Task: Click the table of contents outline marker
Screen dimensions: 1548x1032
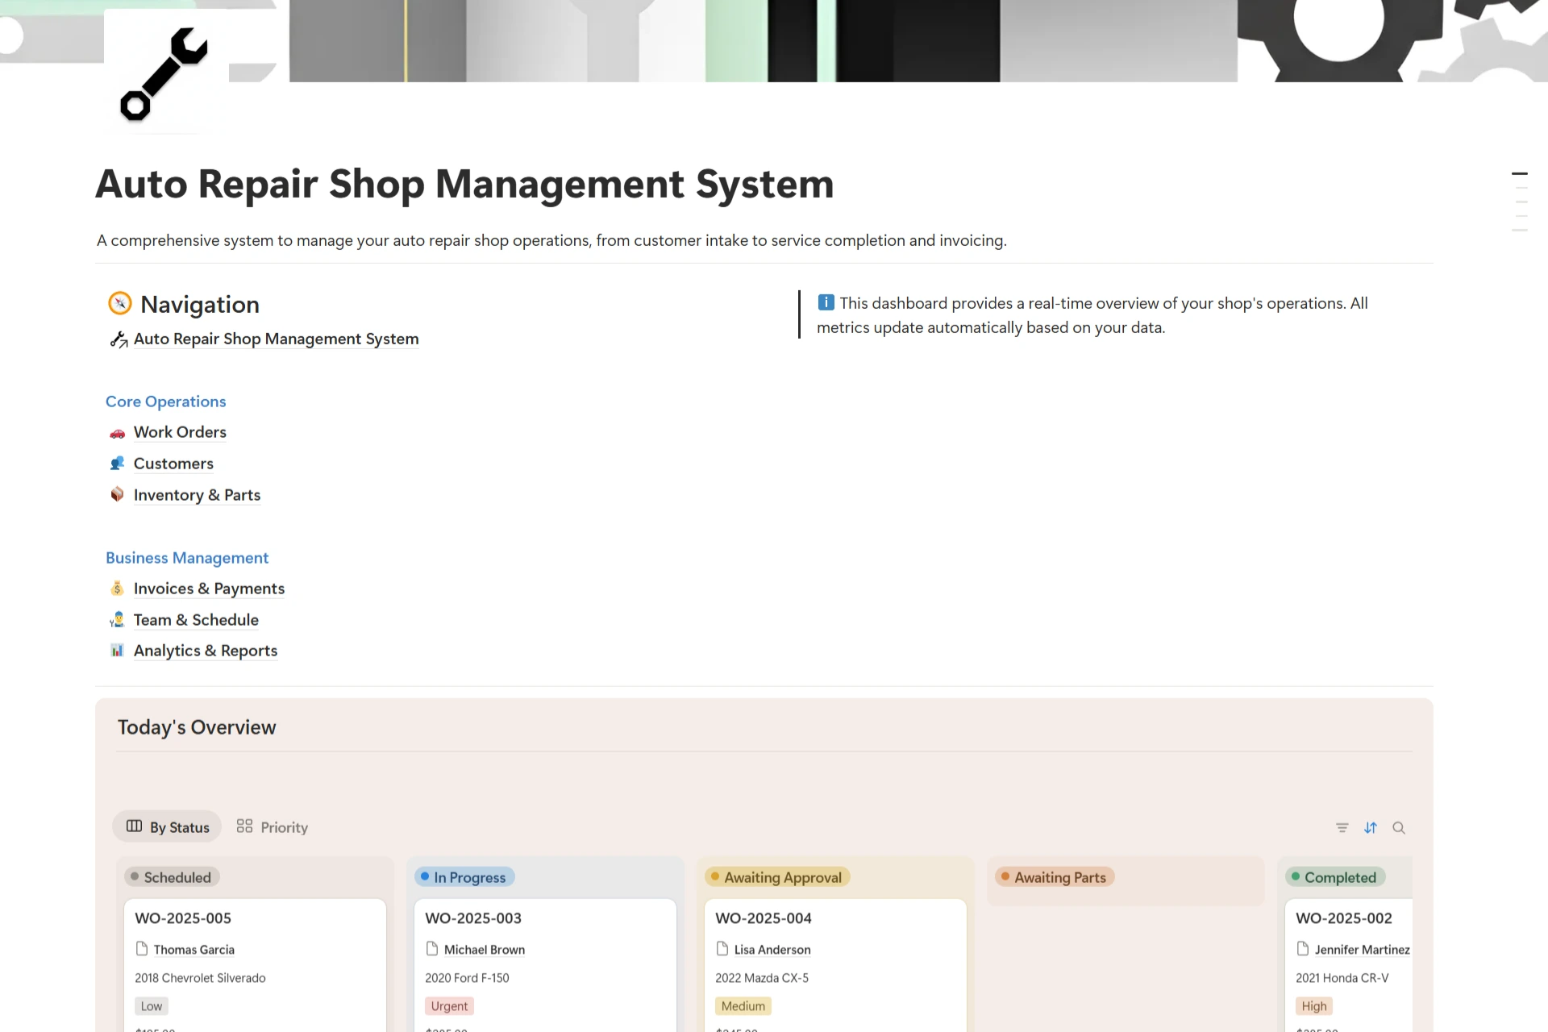Action: click(x=1520, y=173)
